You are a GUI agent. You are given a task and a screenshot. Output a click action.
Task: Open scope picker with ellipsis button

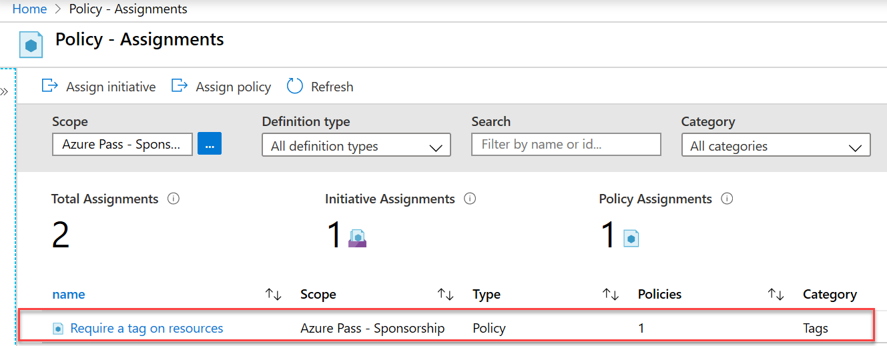[x=210, y=144]
